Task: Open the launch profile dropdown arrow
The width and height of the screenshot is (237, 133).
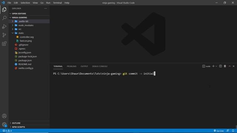Action: 216,66
